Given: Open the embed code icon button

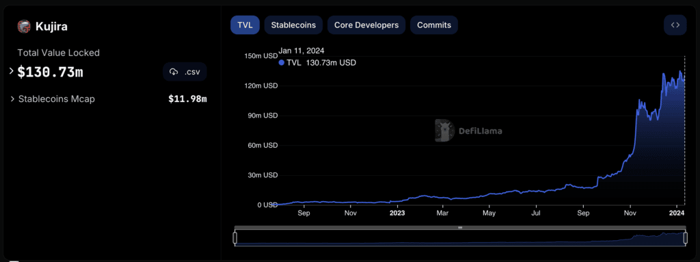Looking at the screenshot, I should 675,25.
